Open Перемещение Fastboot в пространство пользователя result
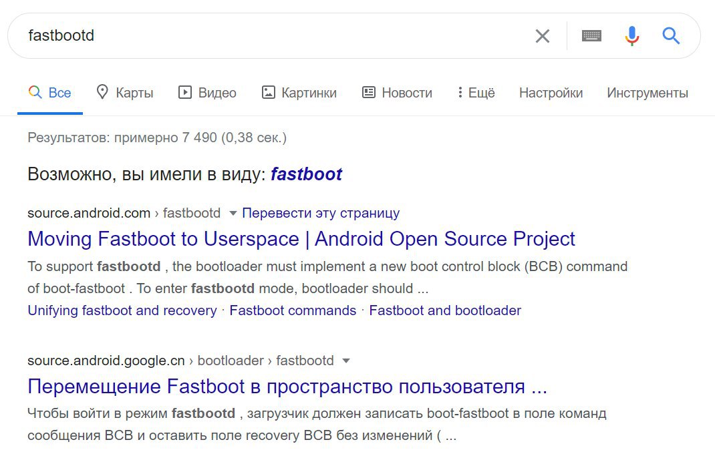This screenshot has width=715, height=458. 287,387
